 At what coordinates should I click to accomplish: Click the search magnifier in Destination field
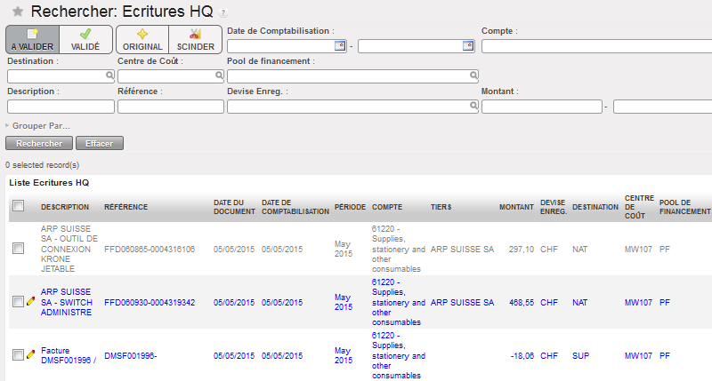[109, 76]
